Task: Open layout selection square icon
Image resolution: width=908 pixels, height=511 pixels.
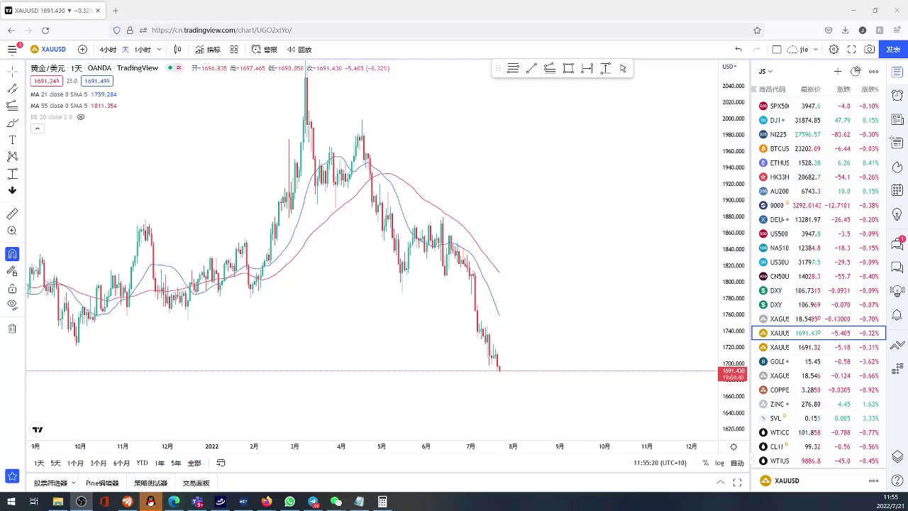Action: (777, 50)
